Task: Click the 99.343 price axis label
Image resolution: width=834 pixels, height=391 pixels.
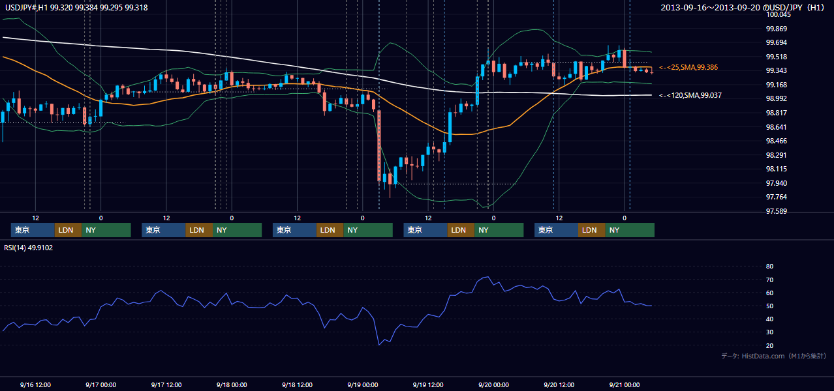Action: tap(777, 70)
